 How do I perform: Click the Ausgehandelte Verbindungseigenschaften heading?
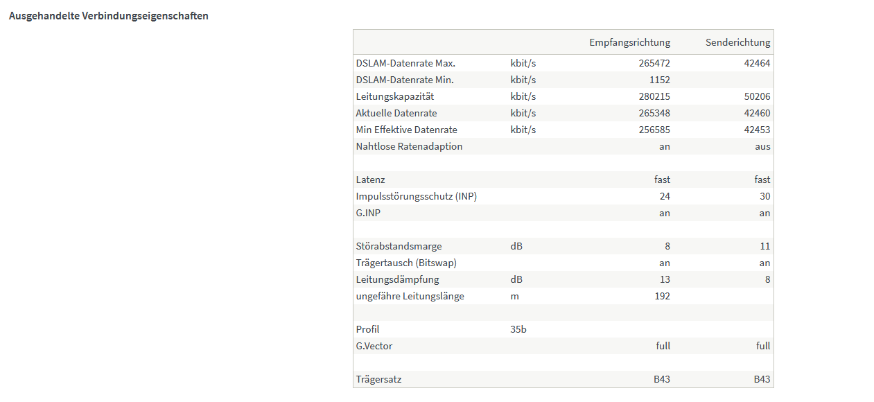click(x=108, y=16)
